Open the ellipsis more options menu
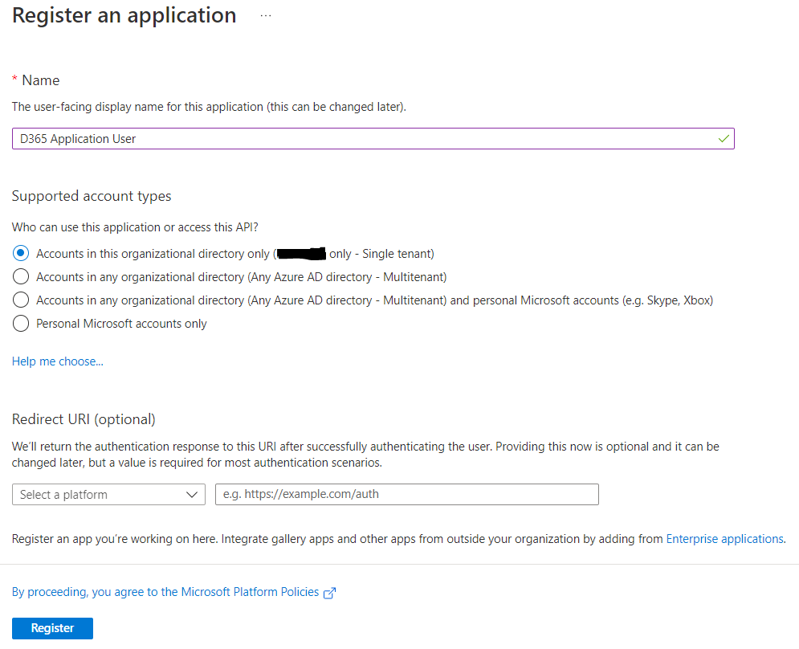Viewport: 799px width, 649px height. [266, 15]
